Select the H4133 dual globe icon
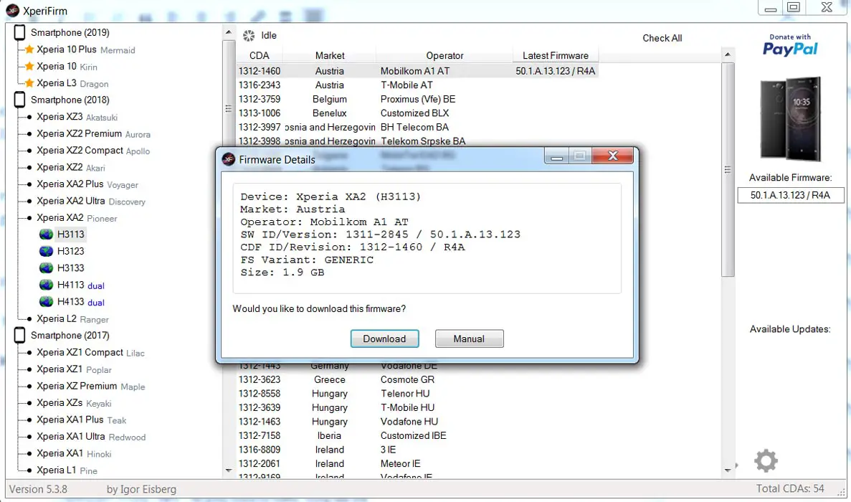 pyautogui.click(x=46, y=302)
